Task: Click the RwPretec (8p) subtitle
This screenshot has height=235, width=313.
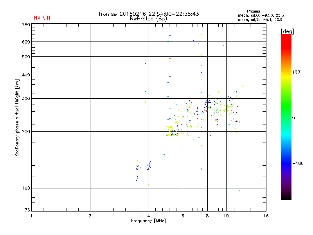Action: pyautogui.click(x=148, y=19)
